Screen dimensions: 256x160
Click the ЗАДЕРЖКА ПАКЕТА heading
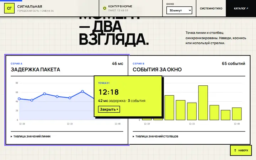[36, 70]
